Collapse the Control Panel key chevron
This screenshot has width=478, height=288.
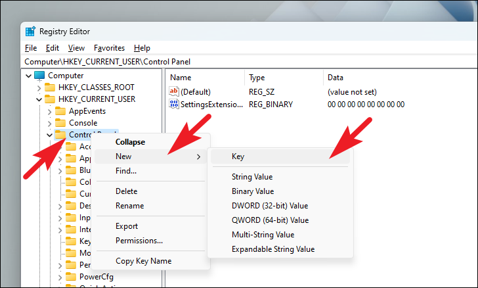pyautogui.click(x=49, y=135)
